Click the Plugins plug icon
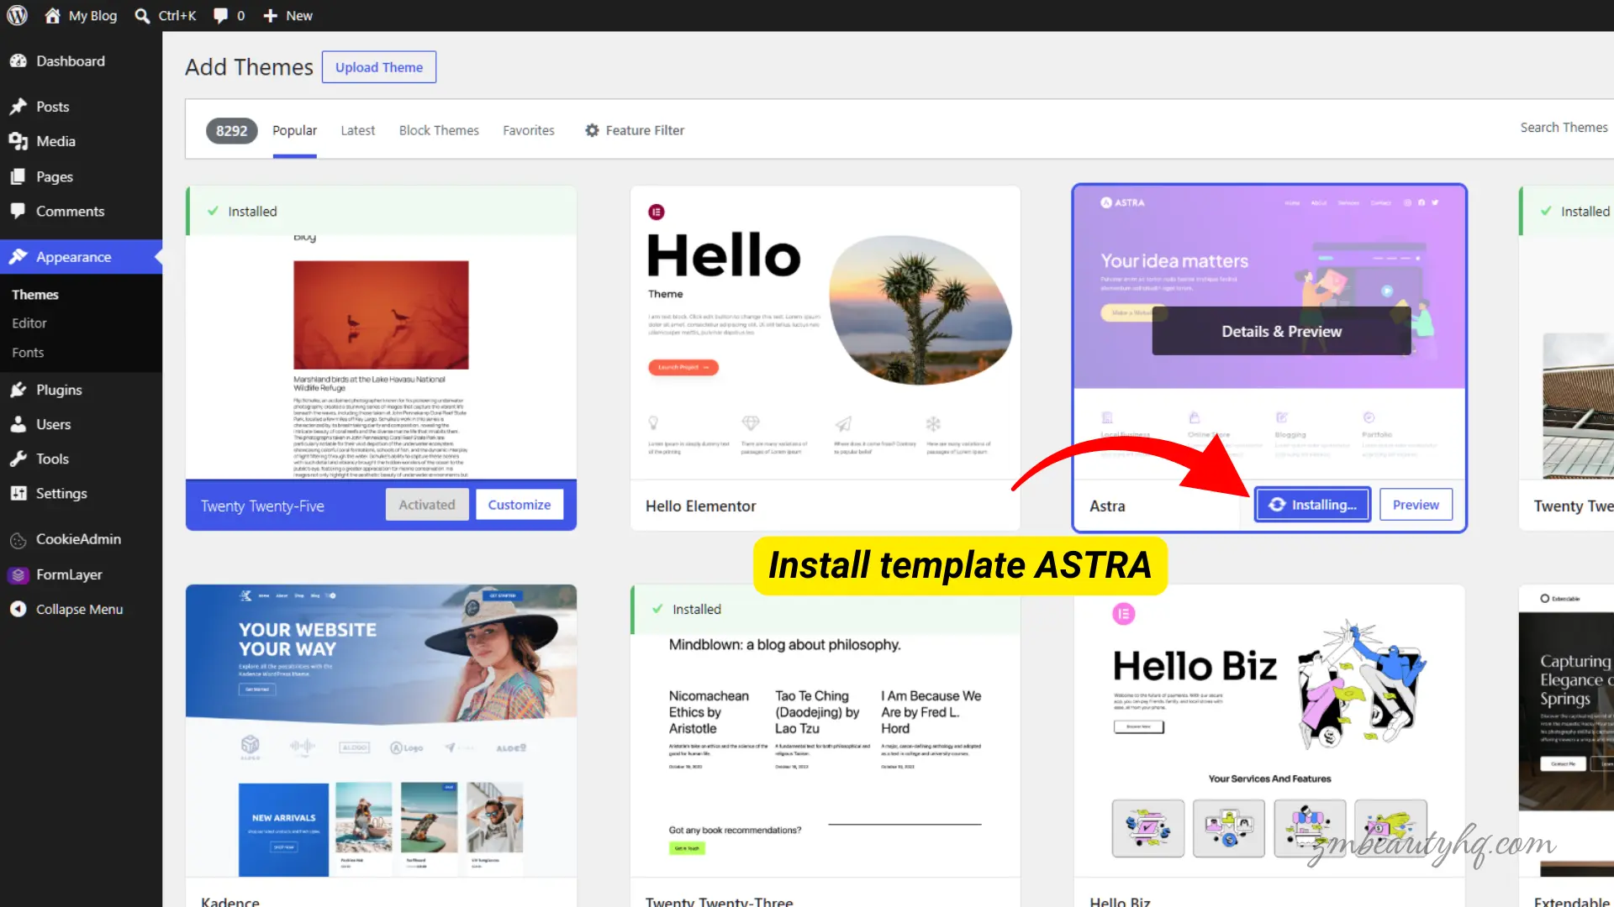1614x907 pixels. tap(18, 389)
